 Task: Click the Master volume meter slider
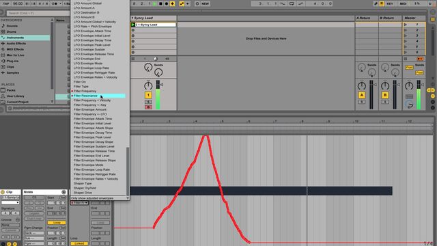419,95
